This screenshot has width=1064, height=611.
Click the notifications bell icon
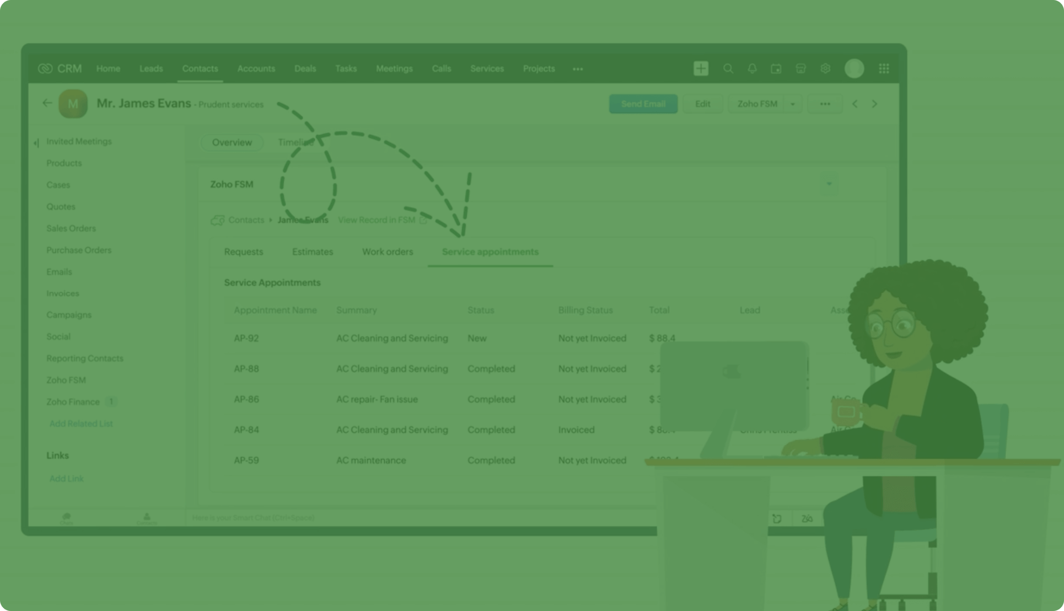click(752, 68)
